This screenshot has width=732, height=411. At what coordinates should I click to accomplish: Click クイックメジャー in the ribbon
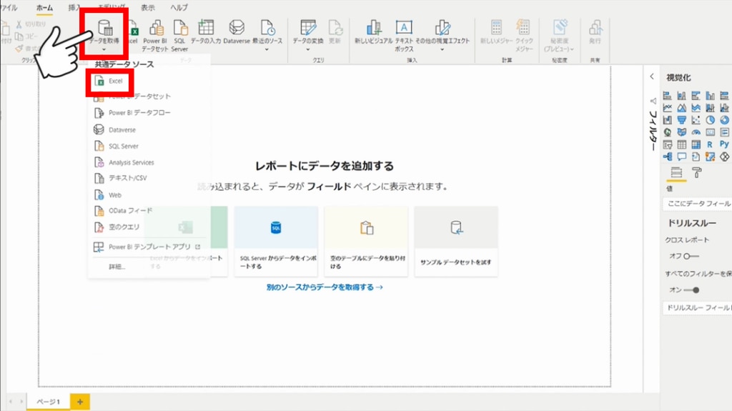click(x=524, y=36)
